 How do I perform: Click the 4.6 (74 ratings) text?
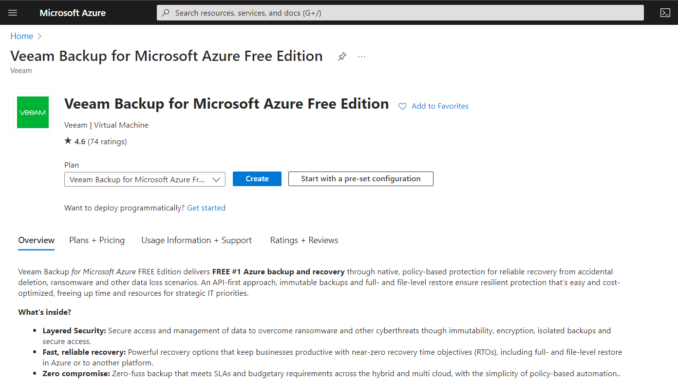pyautogui.click(x=100, y=142)
